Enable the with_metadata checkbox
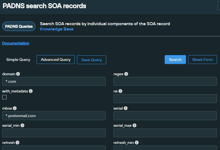The height and width of the screenshot is (150, 220). pos(4,97)
